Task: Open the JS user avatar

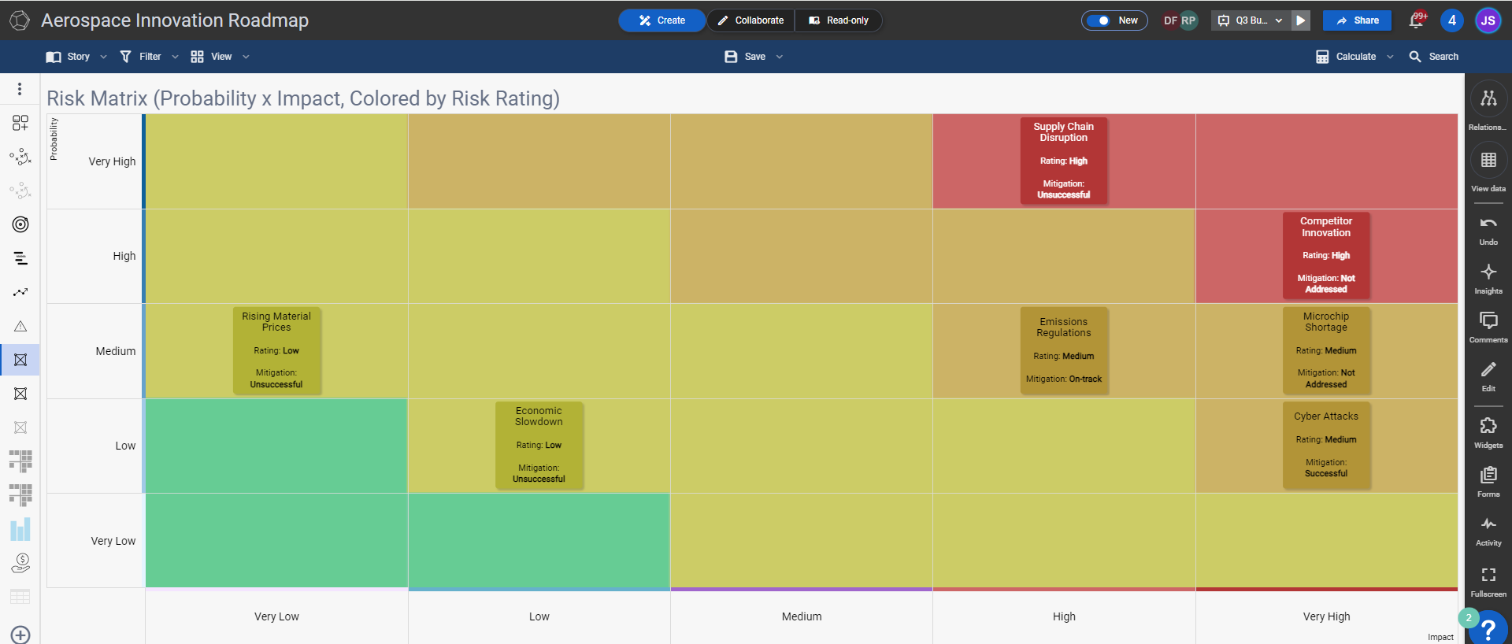Action: click(1488, 20)
